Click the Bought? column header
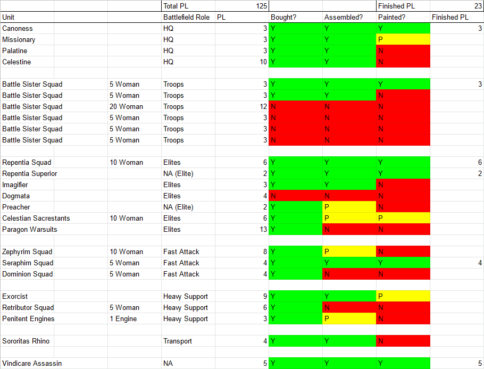This screenshot has width=484, height=369. tap(295, 18)
